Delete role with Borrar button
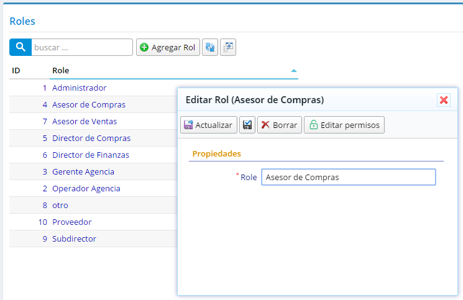463x300 pixels. tap(280, 125)
